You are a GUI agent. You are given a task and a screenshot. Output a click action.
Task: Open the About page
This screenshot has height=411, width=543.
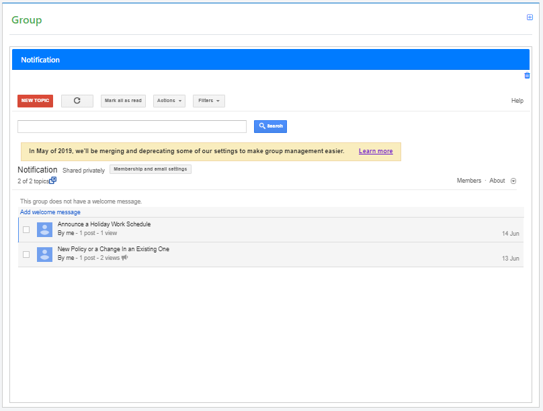(x=497, y=181)
